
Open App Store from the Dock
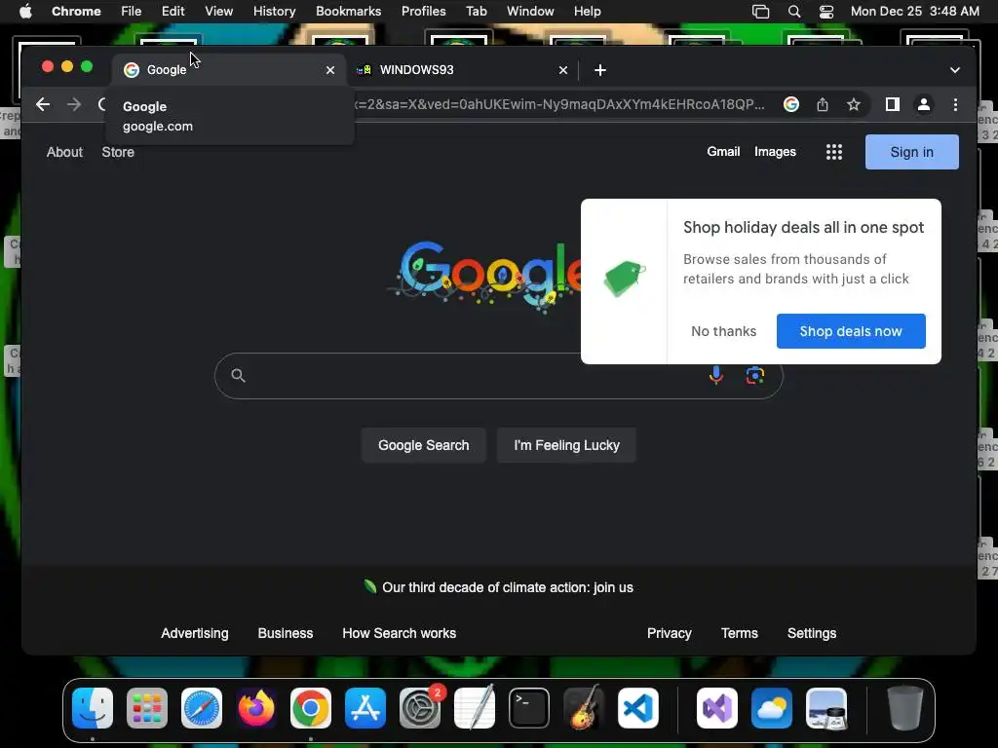[x=365, y=708]
